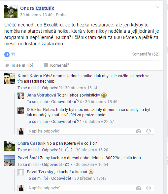Open Viktor Boháč's profile name link
This screenshot has width=168, height=194.
point(43,110)
